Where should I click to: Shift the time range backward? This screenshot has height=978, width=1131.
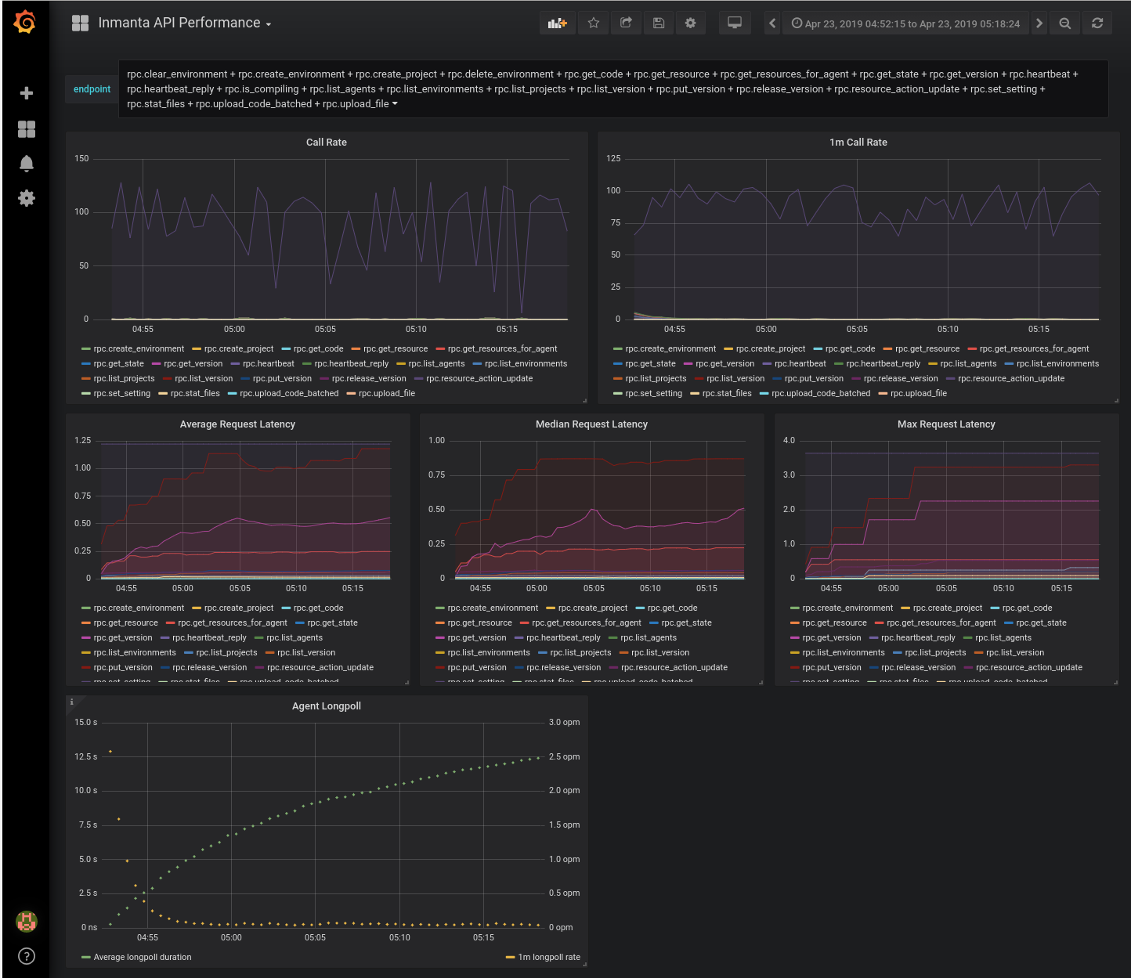click(x=772, y=23)
